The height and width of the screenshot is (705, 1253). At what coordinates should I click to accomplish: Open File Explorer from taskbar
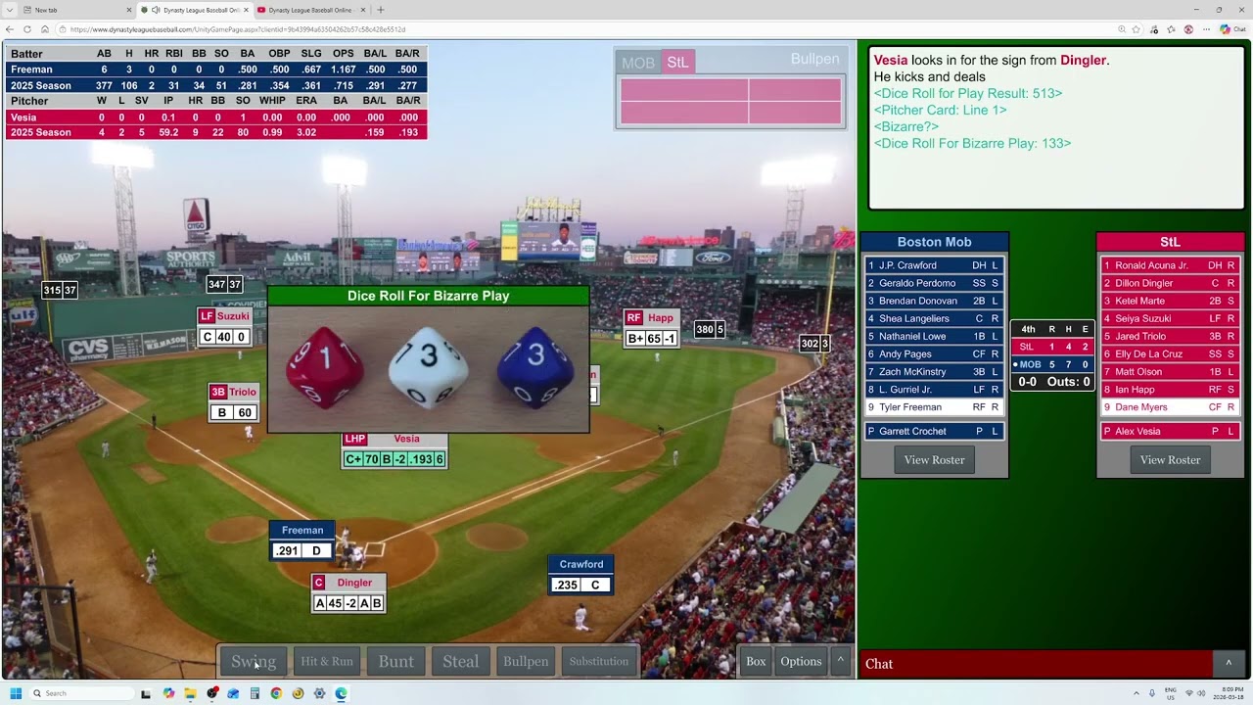[191, 693]
